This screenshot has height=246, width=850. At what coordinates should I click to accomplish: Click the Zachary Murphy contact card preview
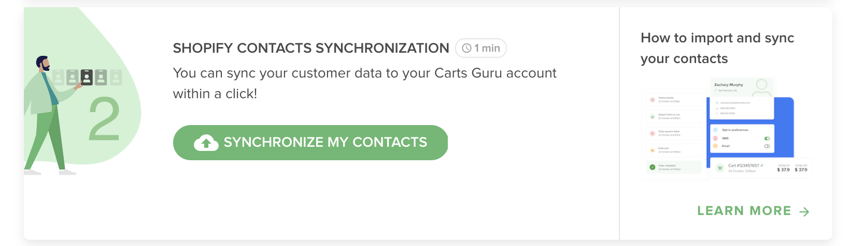point(742,99)
